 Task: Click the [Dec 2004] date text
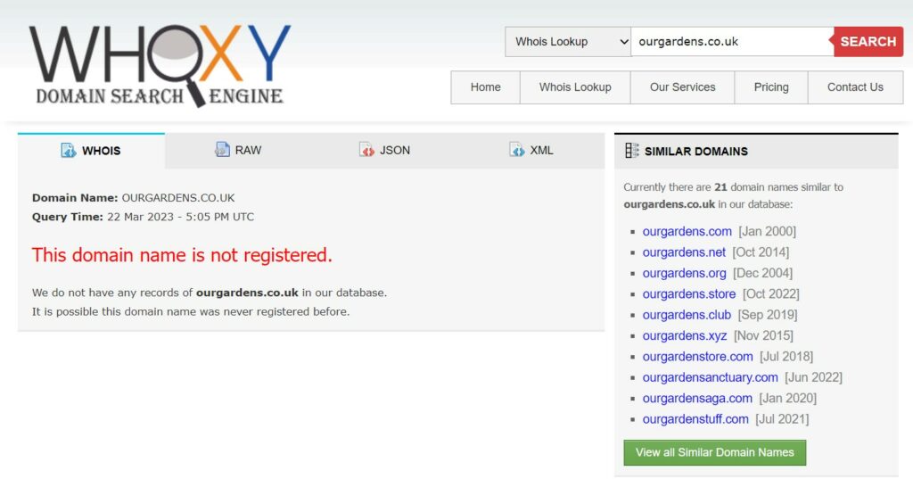(x=763, y=273)
